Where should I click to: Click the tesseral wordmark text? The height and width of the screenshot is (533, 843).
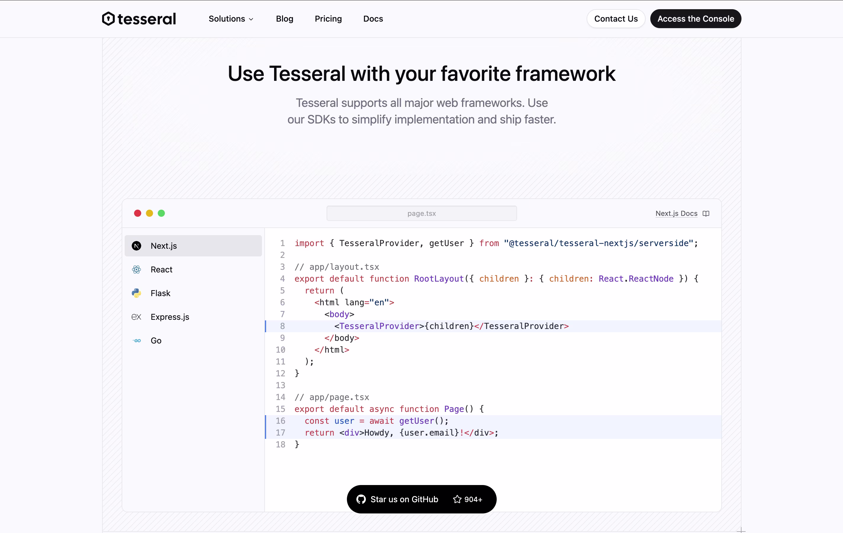coord(147,19)
